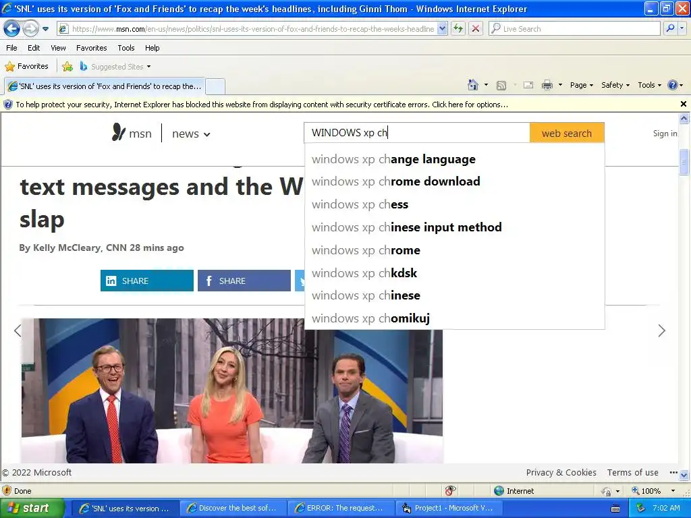
Task: Expand the news section dropdown
Action: tap(191, 134)
